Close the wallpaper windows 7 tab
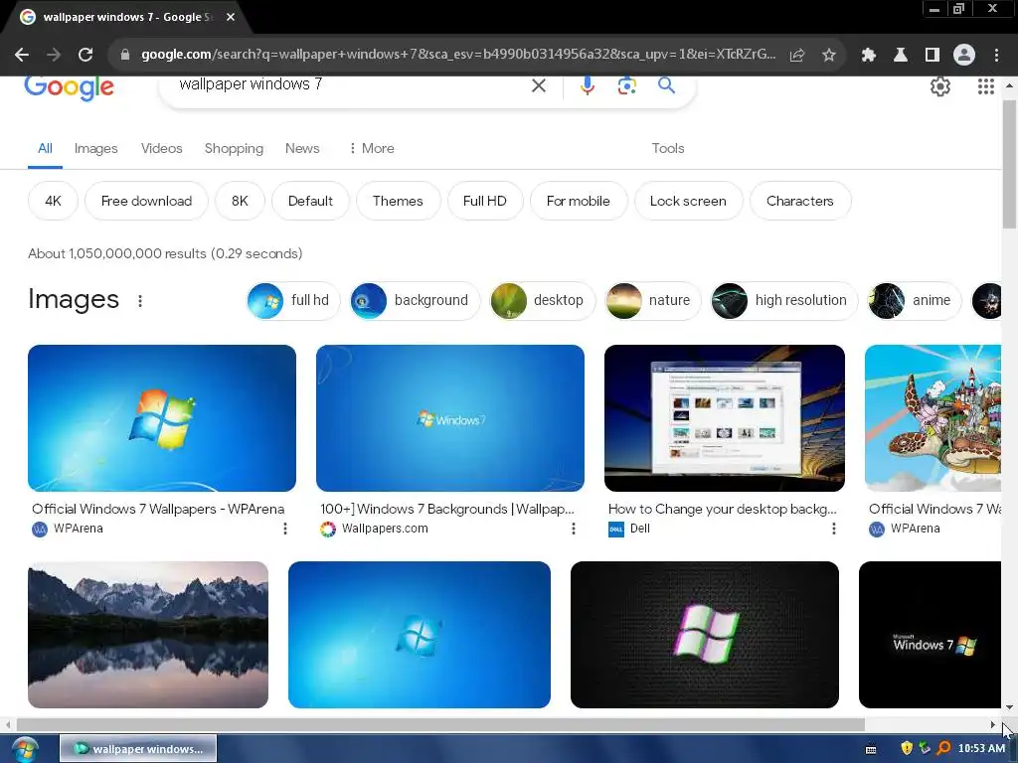Screen dimensions: 1018x763 231,17
